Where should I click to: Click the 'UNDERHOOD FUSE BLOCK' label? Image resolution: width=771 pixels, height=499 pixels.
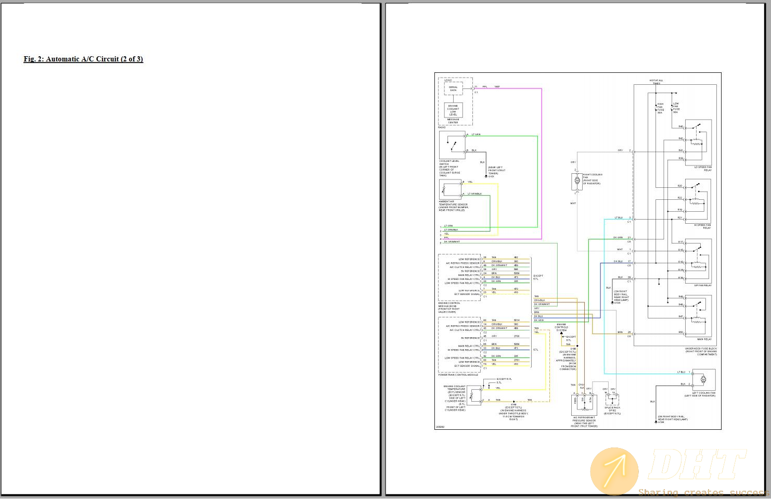pyautogui.click(x=701, y=349)
